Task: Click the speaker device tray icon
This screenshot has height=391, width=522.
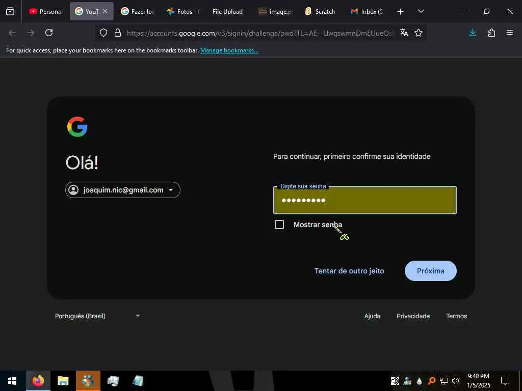Action: (395, 381)
